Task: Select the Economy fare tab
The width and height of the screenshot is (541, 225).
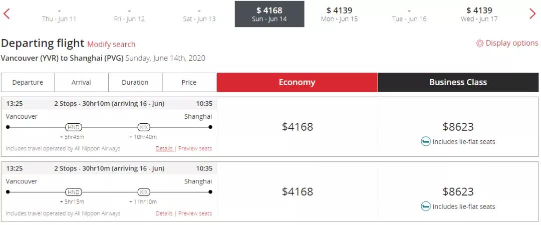Action: pos(297,82)
